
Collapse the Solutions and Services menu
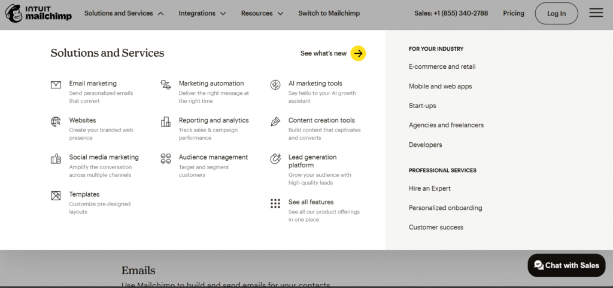(124, 13)
